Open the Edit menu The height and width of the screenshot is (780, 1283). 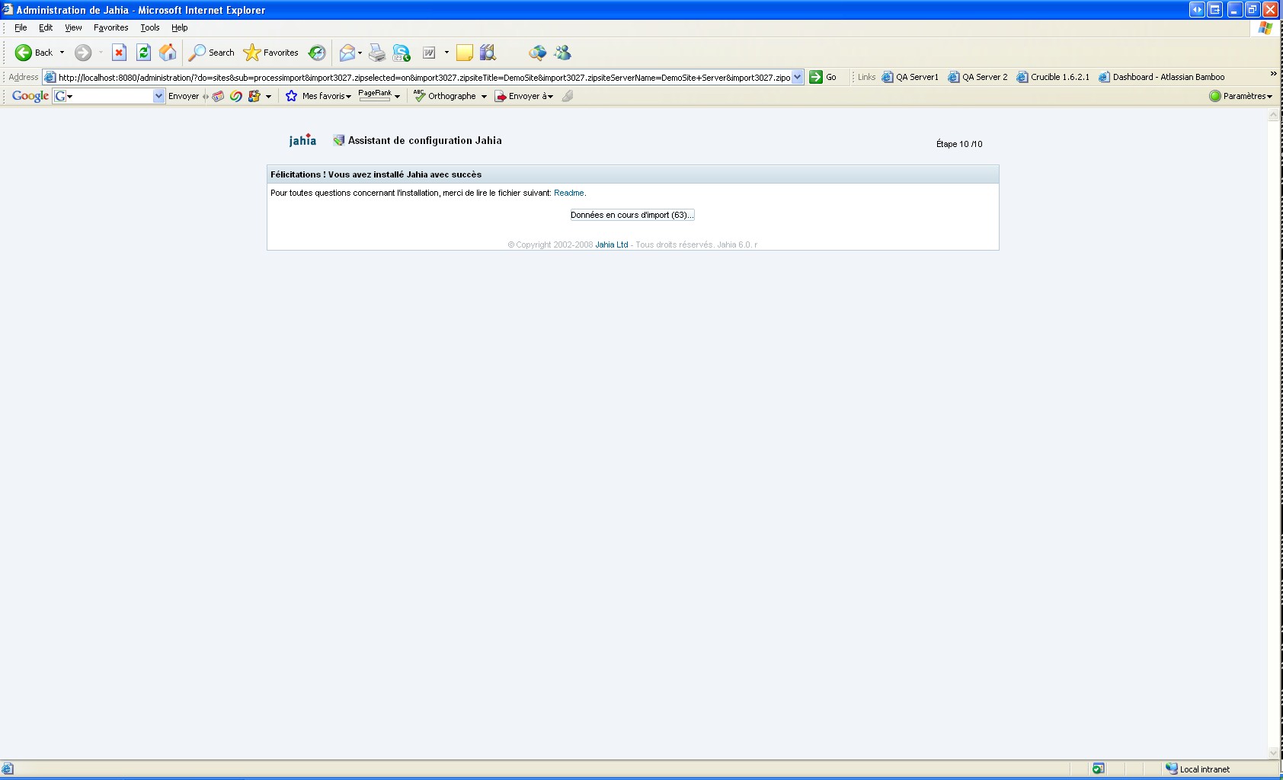46,27
